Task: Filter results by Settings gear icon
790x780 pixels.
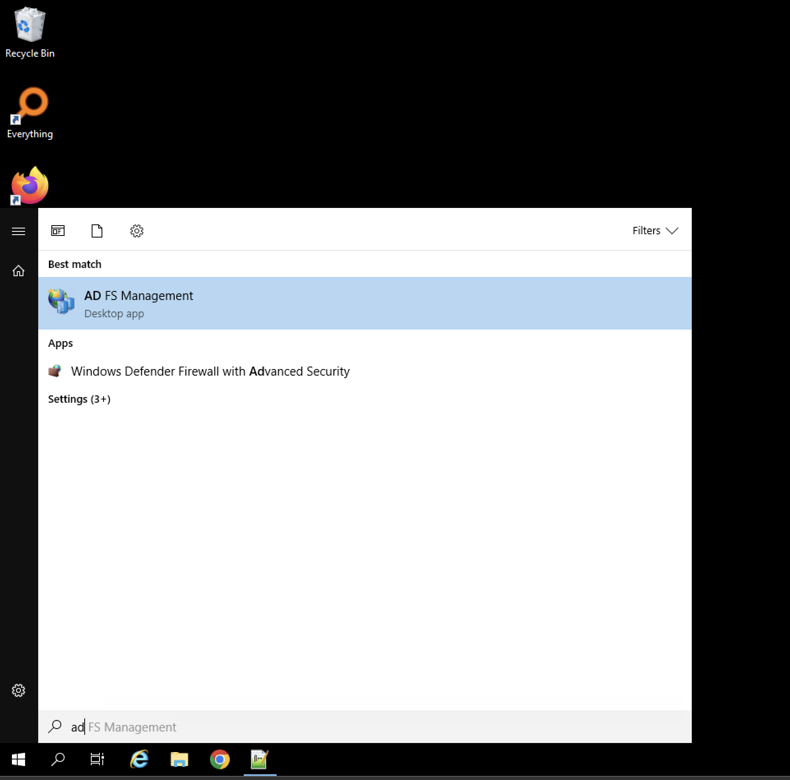Action: click(x=136, y=231)
